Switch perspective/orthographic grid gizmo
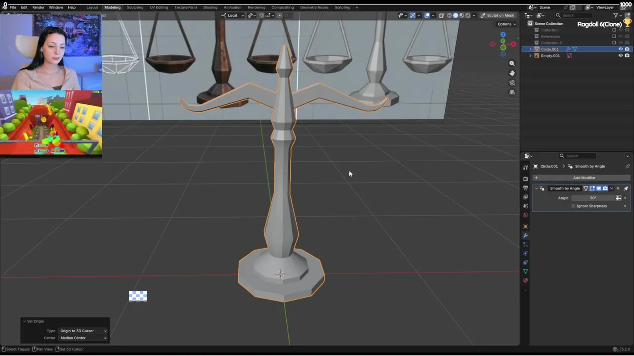 [512, 92]
